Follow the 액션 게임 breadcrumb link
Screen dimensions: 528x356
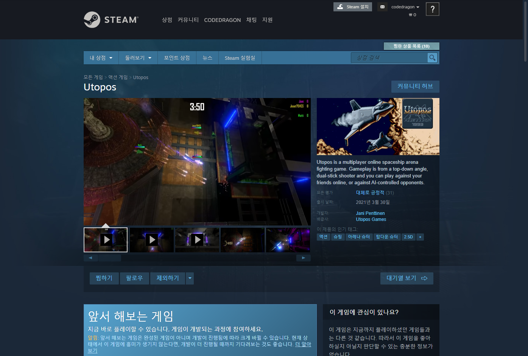pos(118,77)
